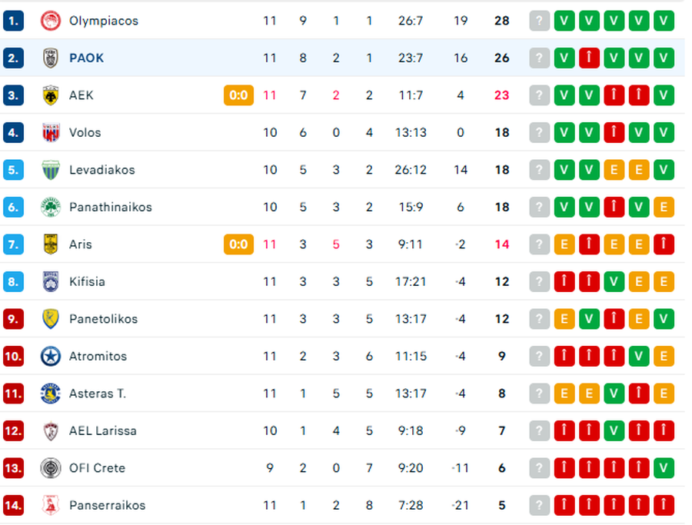Click the upcoming match question mark for Olympiacos
The width and height of the screenshot is (692, 525).
click(540, 21)
